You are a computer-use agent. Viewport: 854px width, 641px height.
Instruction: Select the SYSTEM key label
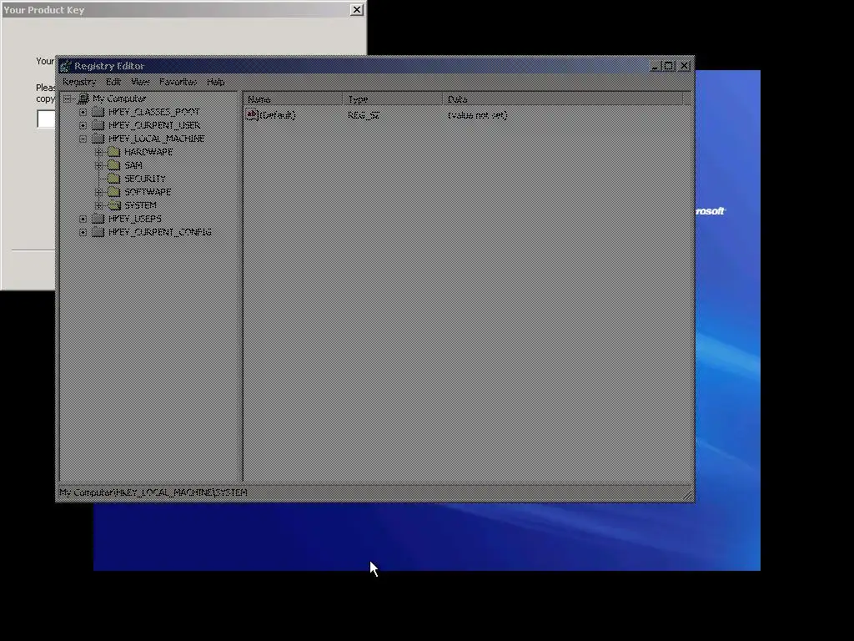tap(140, 205)
